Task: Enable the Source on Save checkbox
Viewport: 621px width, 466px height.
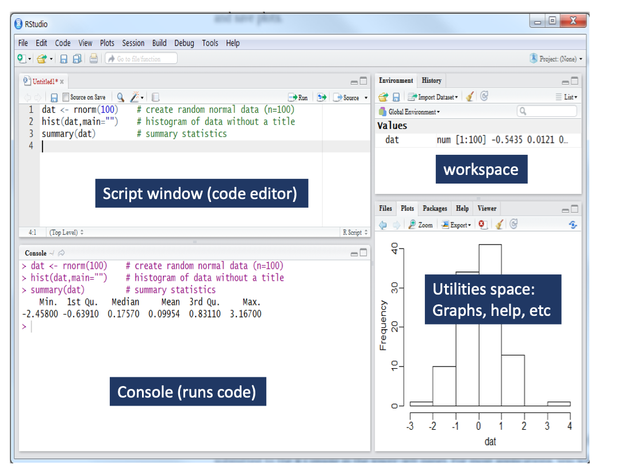Action: (x=66, y=98)
